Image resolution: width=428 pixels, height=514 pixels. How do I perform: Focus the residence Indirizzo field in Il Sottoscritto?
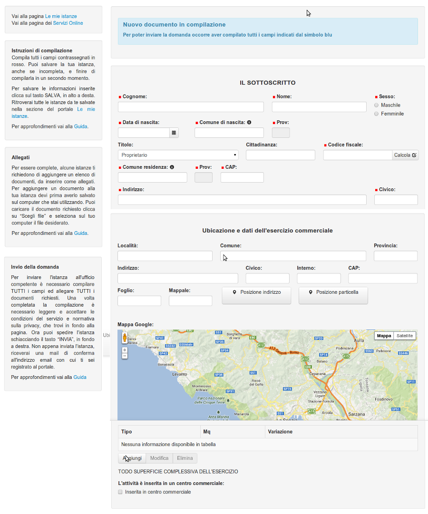(x=242, y=200)
